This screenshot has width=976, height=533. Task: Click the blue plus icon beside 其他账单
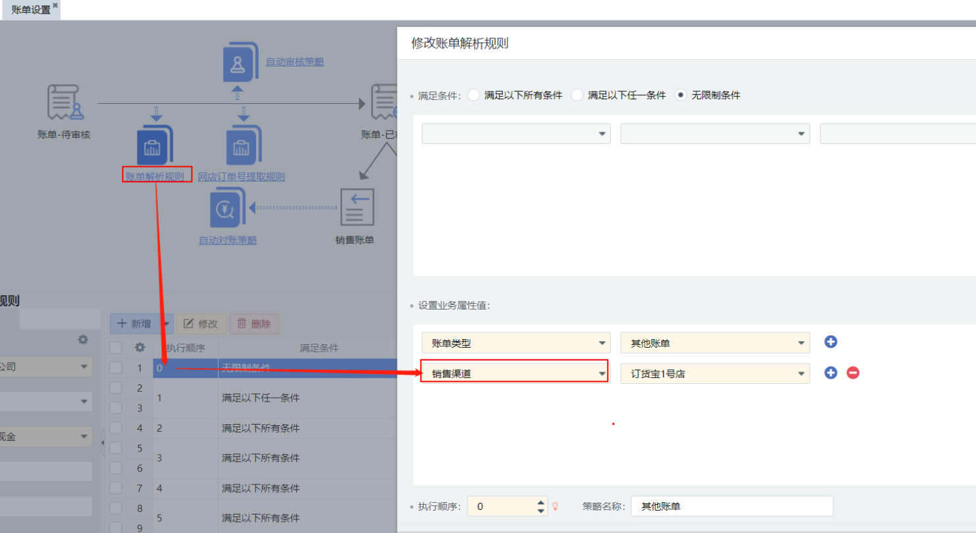[831, 342]
